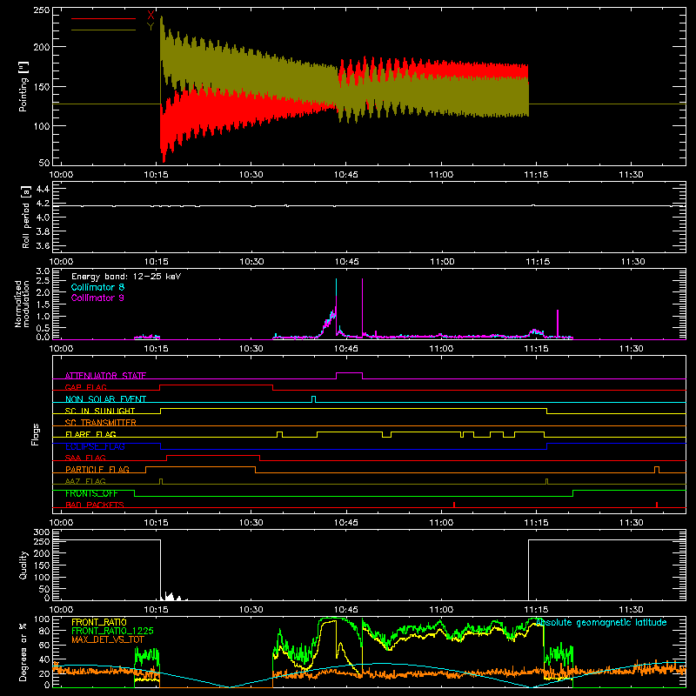
Task: Click the '4.4' tick on Roll period axis
Action: pos(43,189)
